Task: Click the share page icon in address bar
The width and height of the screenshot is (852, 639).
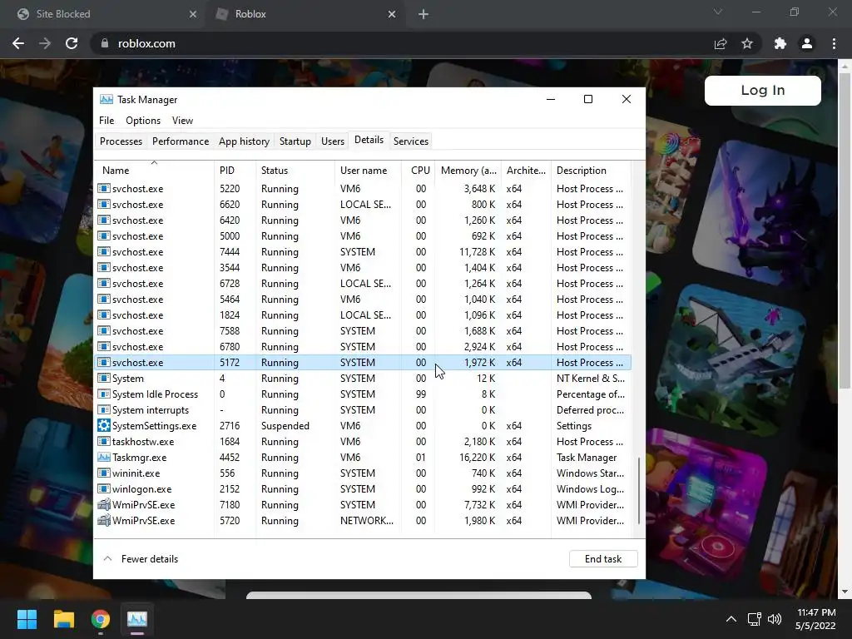Action: click(721, 43)
